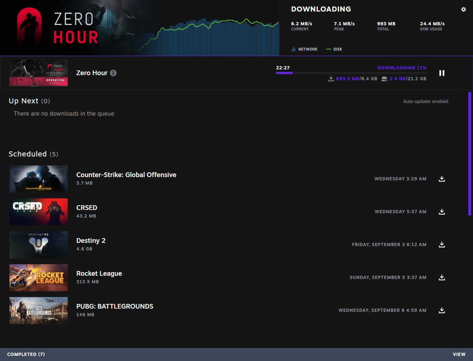Open the Rocket League game thumbnail
Screen dimensions: 473x361
coord(38,278)
